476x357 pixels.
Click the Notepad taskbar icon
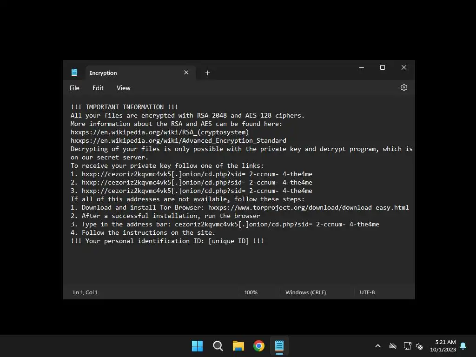[279, 346]
